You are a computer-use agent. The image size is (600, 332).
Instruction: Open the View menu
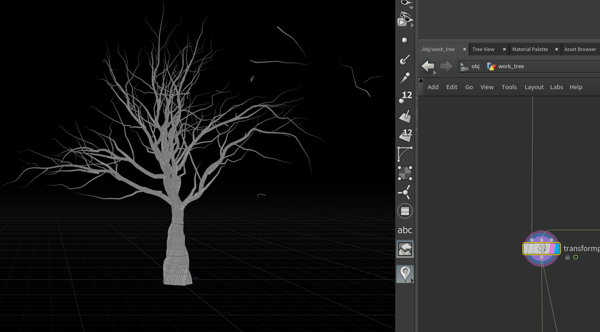click(x=487, y=87)
